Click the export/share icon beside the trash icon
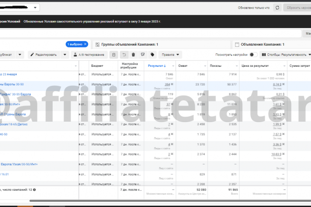Image resolution: width=311 pixels, height=207 pixels. (x=143, y=55)
